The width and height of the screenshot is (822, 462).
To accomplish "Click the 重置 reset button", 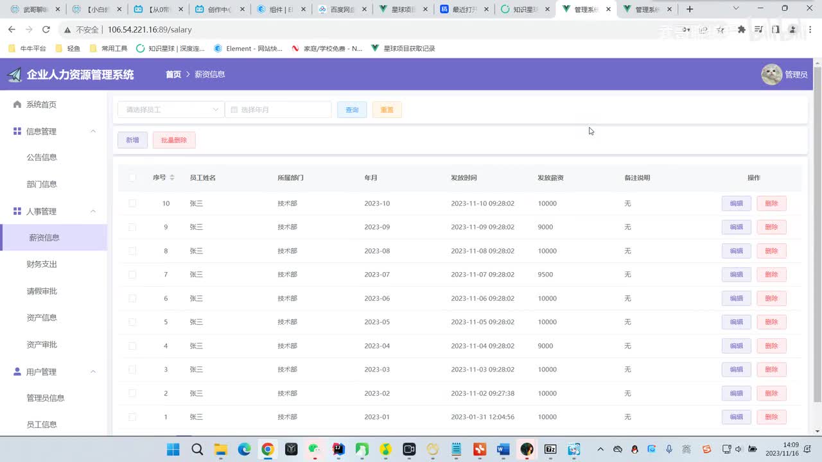I will coord(387,110).
